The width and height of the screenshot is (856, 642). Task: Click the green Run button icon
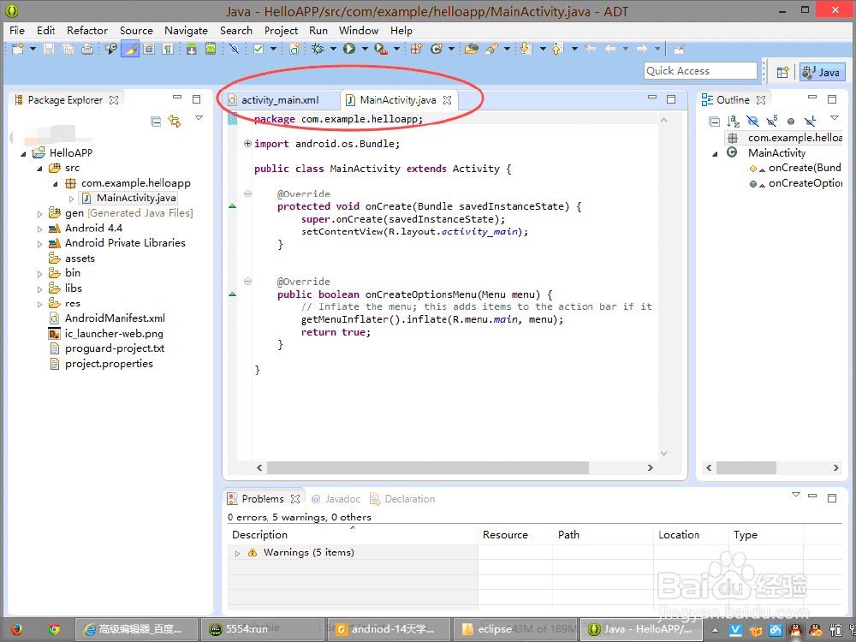[349, 49]
